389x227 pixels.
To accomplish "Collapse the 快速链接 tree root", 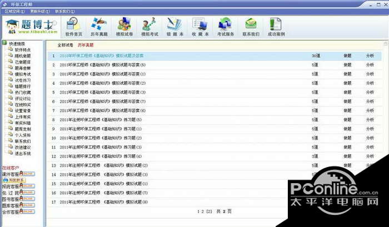I will (x=4, y=43).
